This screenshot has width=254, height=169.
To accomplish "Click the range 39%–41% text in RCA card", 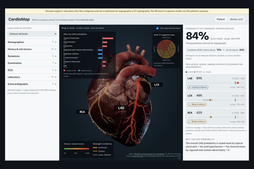I will pos(237,121).
